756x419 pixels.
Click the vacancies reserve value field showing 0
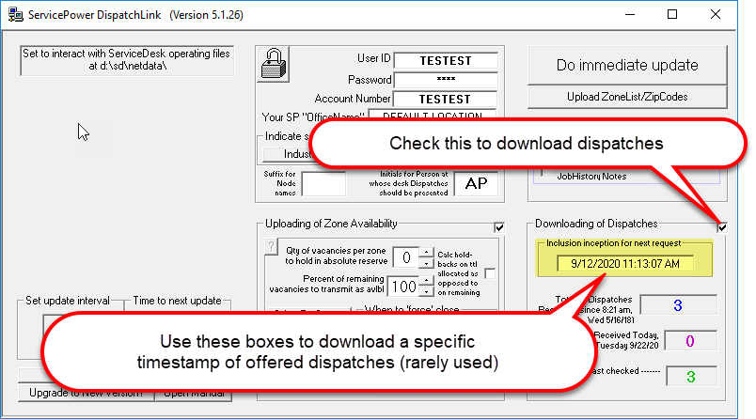click(x=405, y=257)
